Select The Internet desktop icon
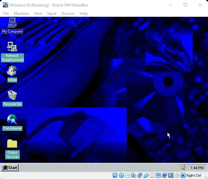This screenshot has height=179, width=208. [x=12, y=119]
